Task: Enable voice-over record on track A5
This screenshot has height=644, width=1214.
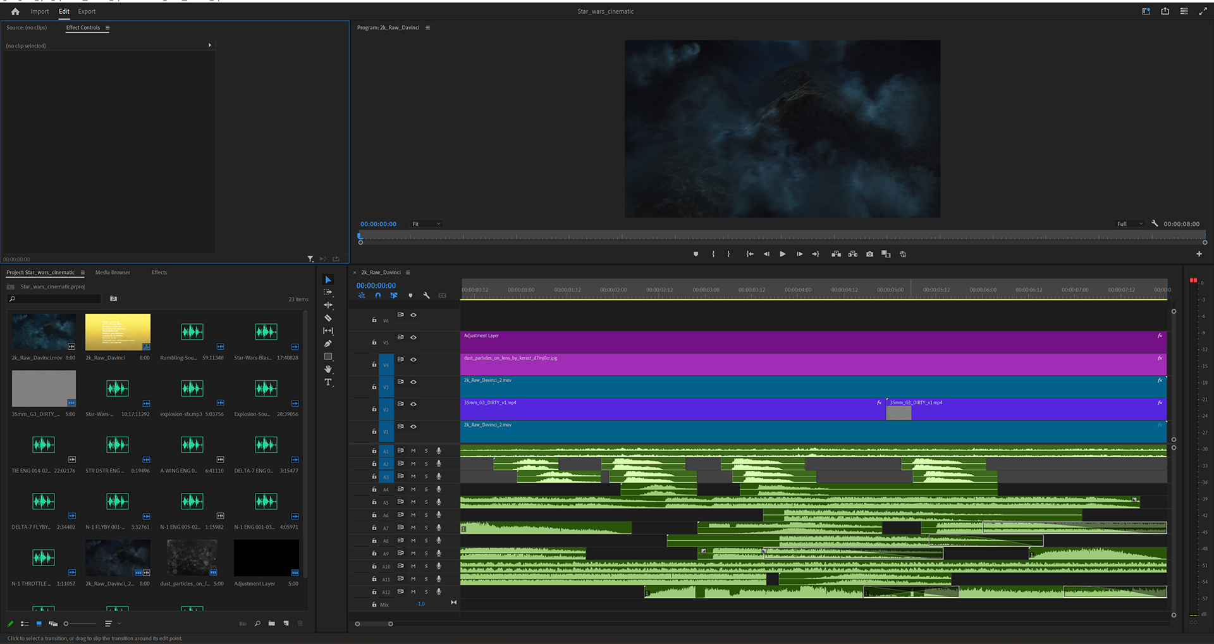Action: point(439,502)
